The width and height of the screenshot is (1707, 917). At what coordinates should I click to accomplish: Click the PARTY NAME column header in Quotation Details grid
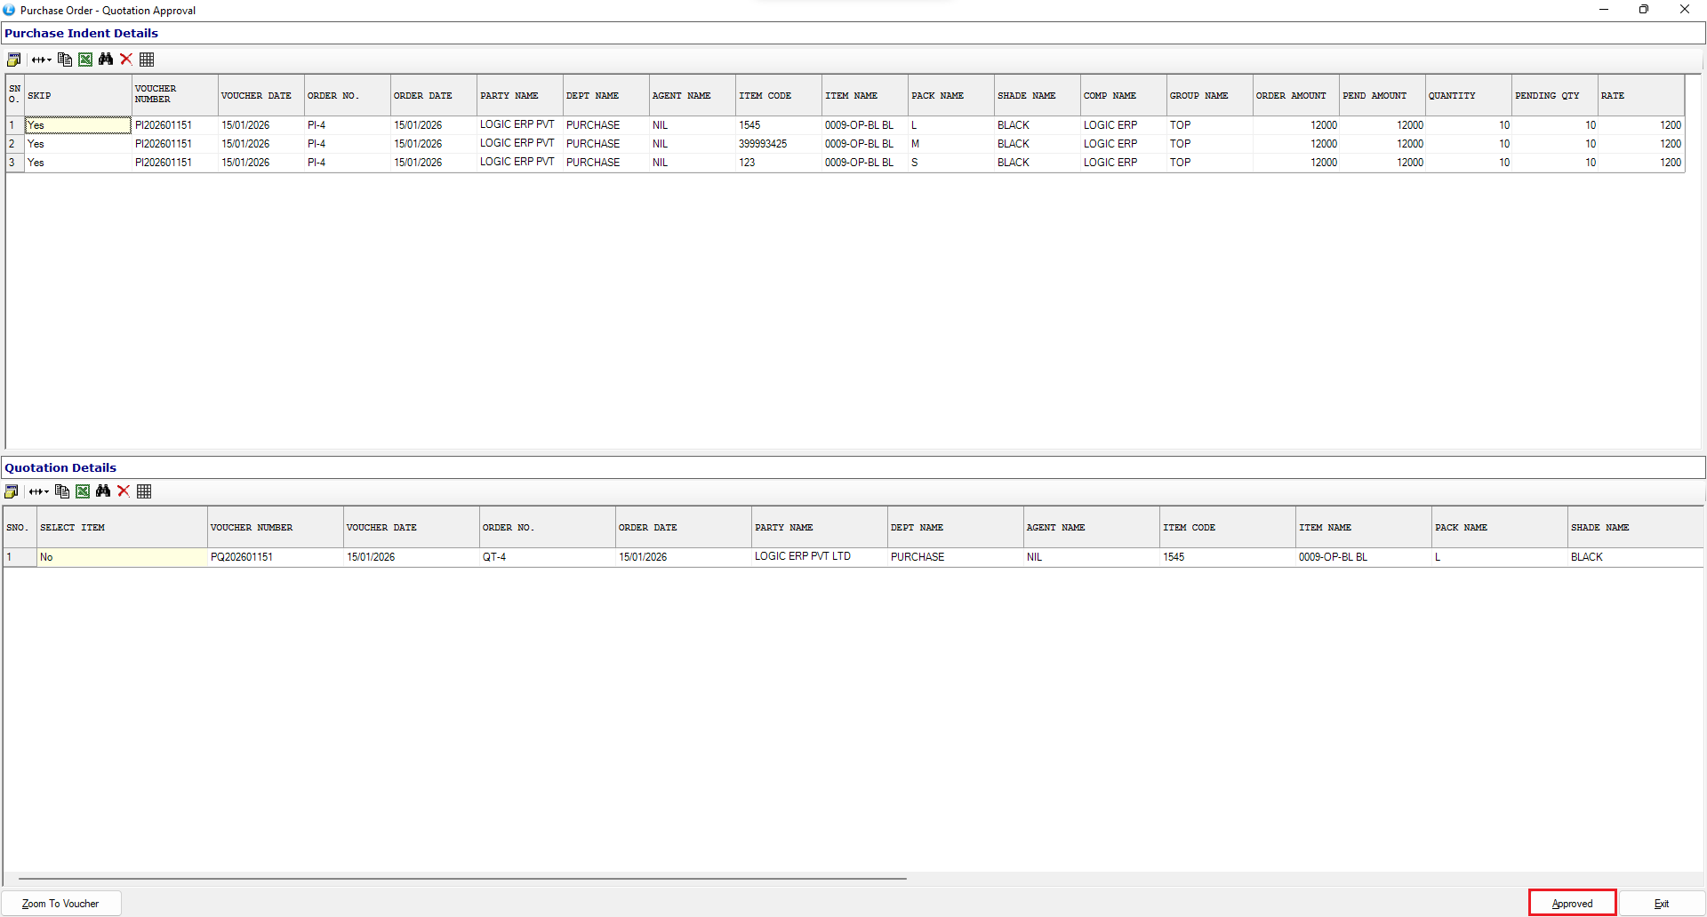point(818,528)
